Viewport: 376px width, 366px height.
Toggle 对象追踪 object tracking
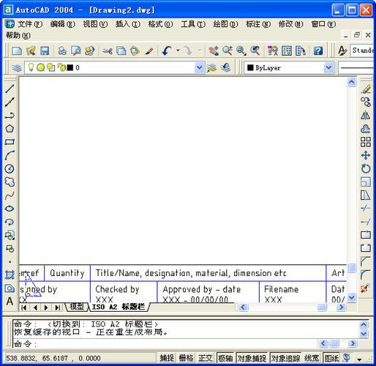pyautogui.click(x=285, y=358)
